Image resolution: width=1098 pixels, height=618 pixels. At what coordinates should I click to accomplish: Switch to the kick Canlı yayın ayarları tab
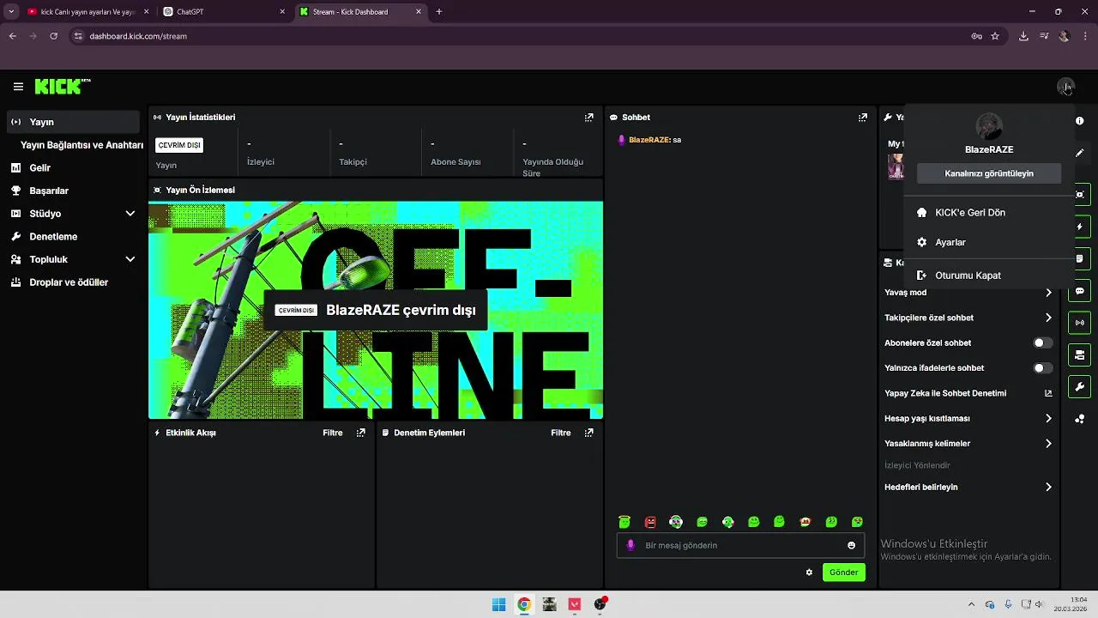tap(87, 12)
